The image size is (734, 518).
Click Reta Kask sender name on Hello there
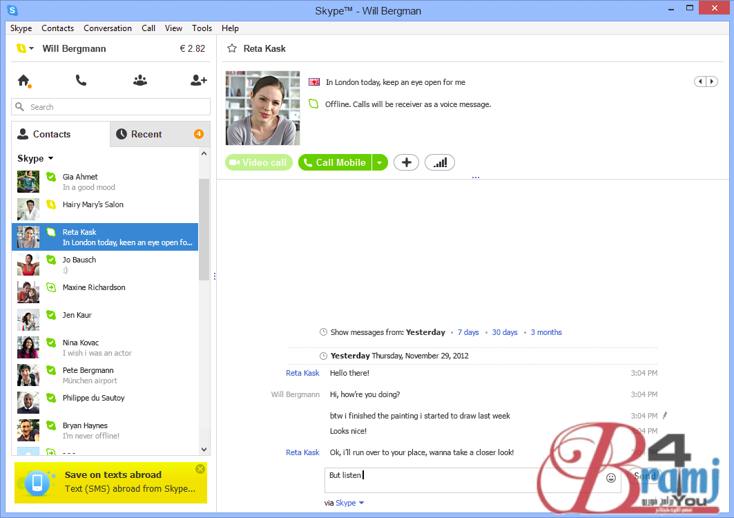[x=302, y=373]
